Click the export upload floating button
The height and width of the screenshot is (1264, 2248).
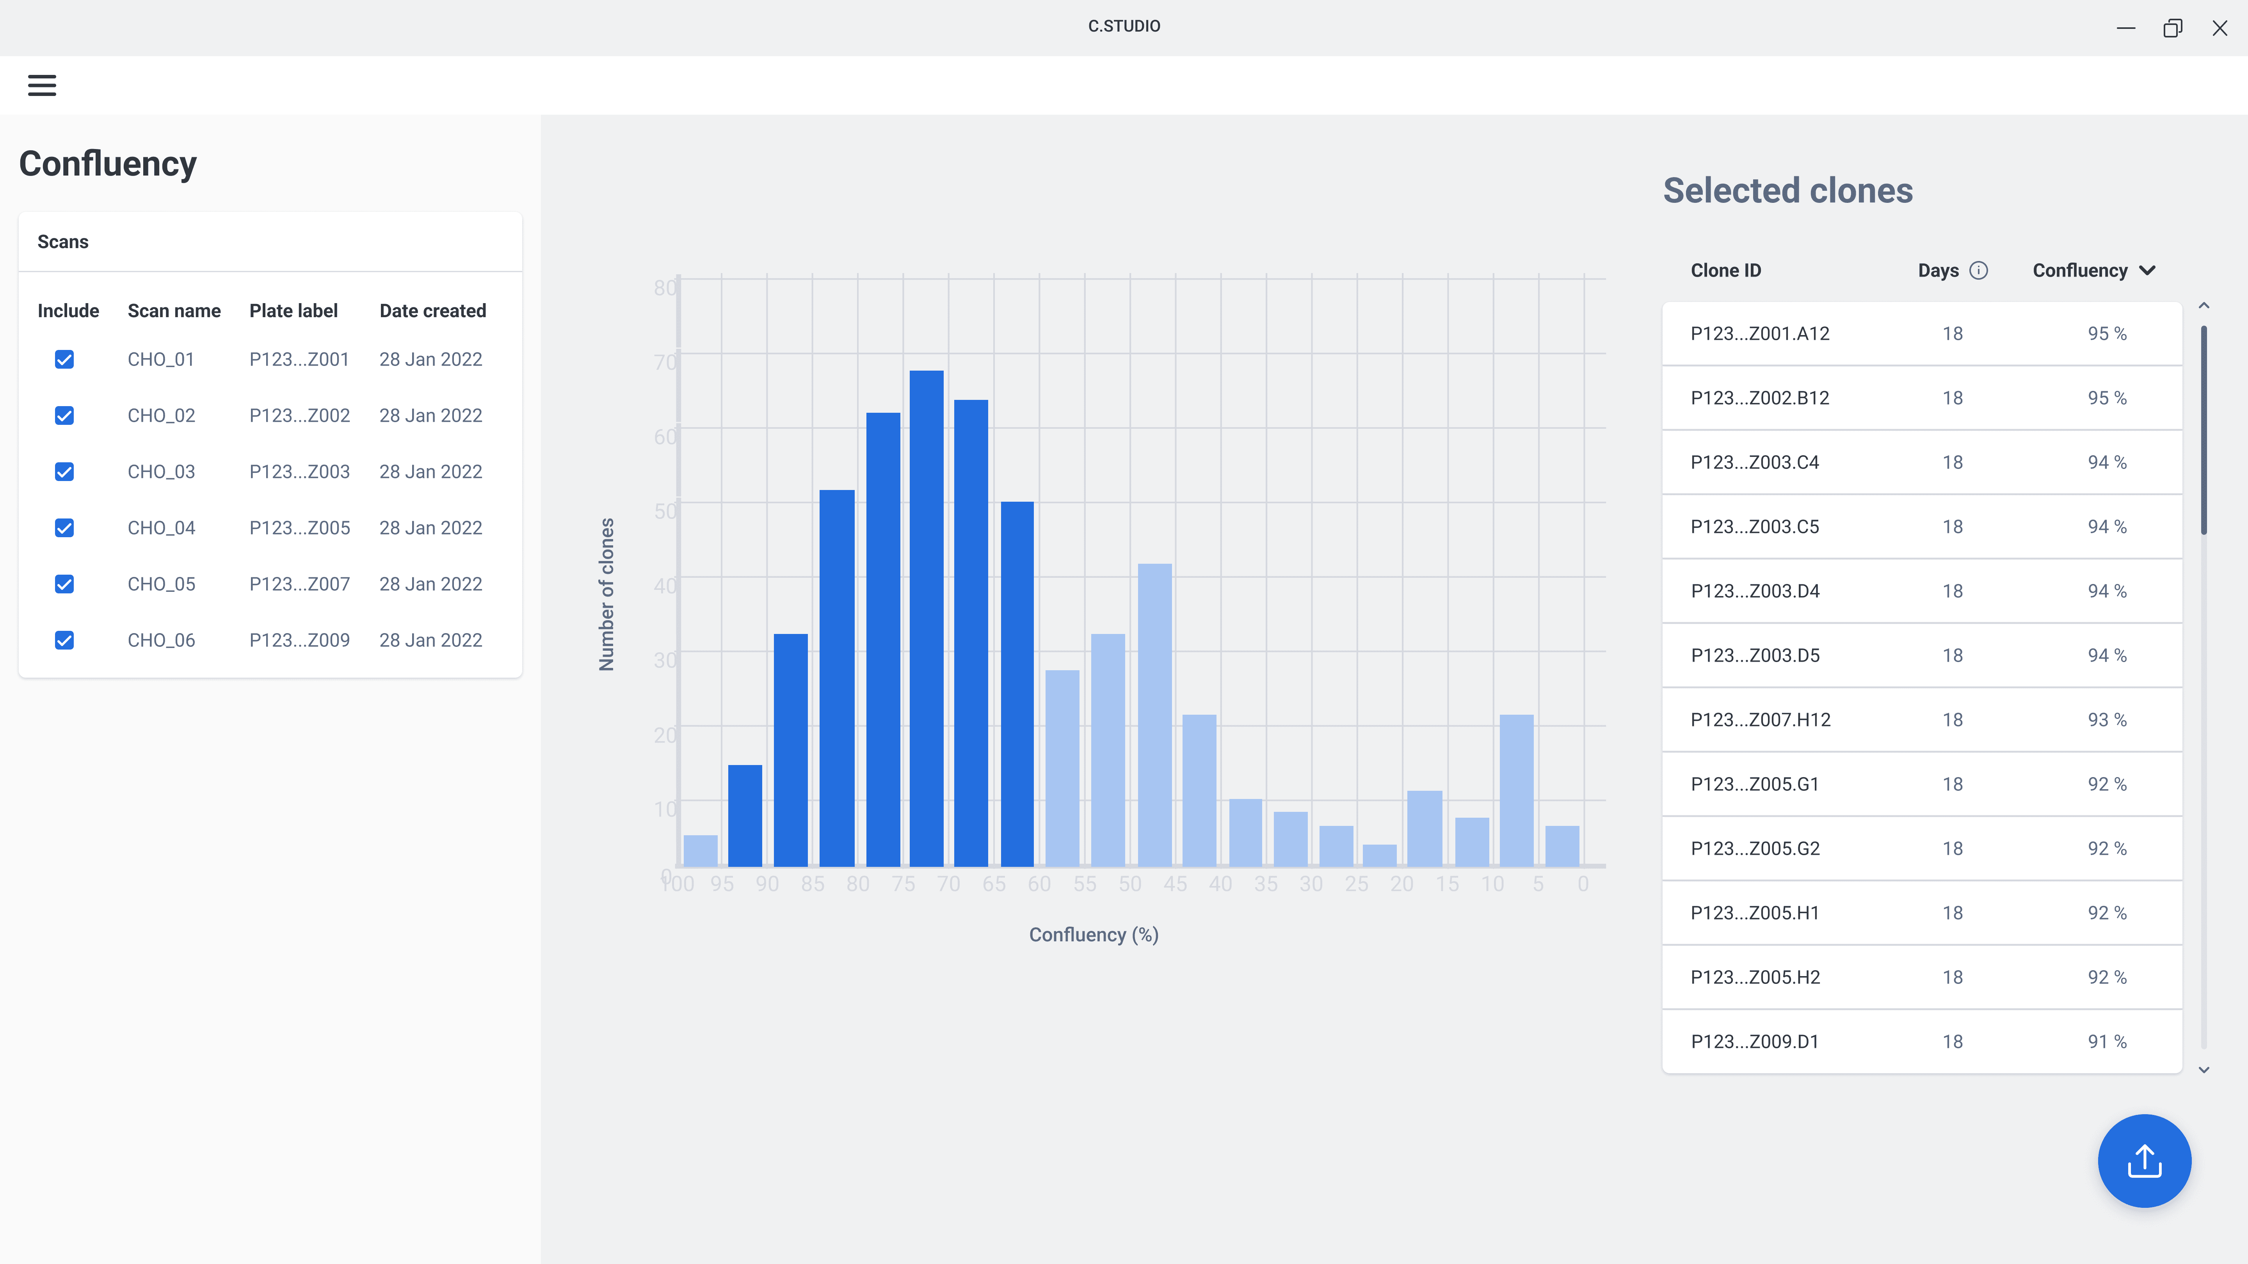pos(2144,1161)
